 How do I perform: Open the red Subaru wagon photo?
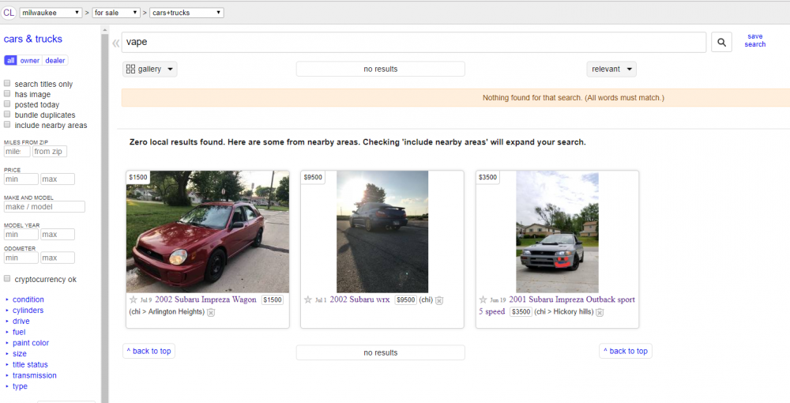(x=208, y=232)
